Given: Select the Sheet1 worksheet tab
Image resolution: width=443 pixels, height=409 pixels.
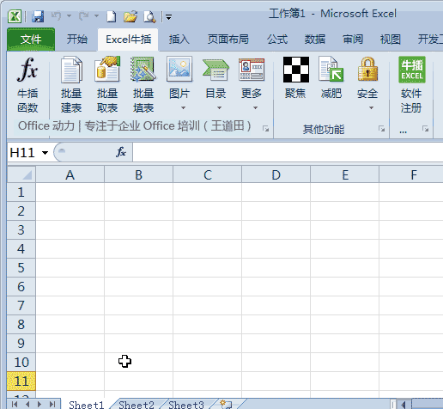Looking at the screenshot, I should (87, 404).
